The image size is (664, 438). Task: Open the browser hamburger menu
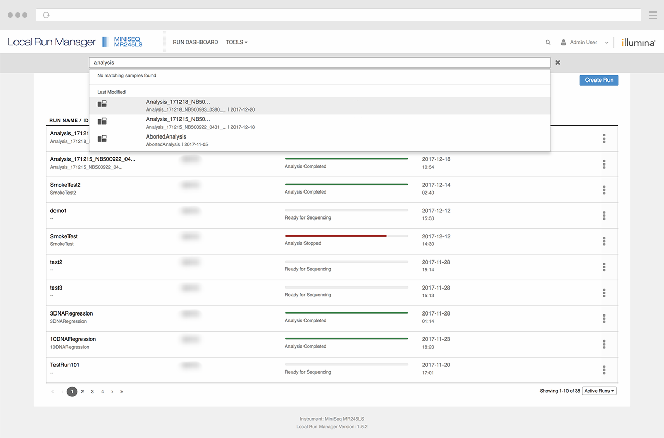click(x=653, y=15)
